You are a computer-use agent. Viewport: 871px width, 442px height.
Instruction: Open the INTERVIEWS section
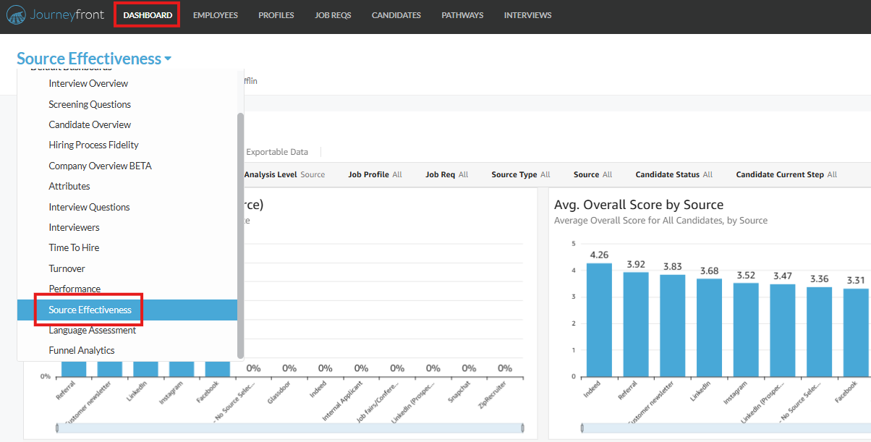pyautogui.click(x=527, y=14)
